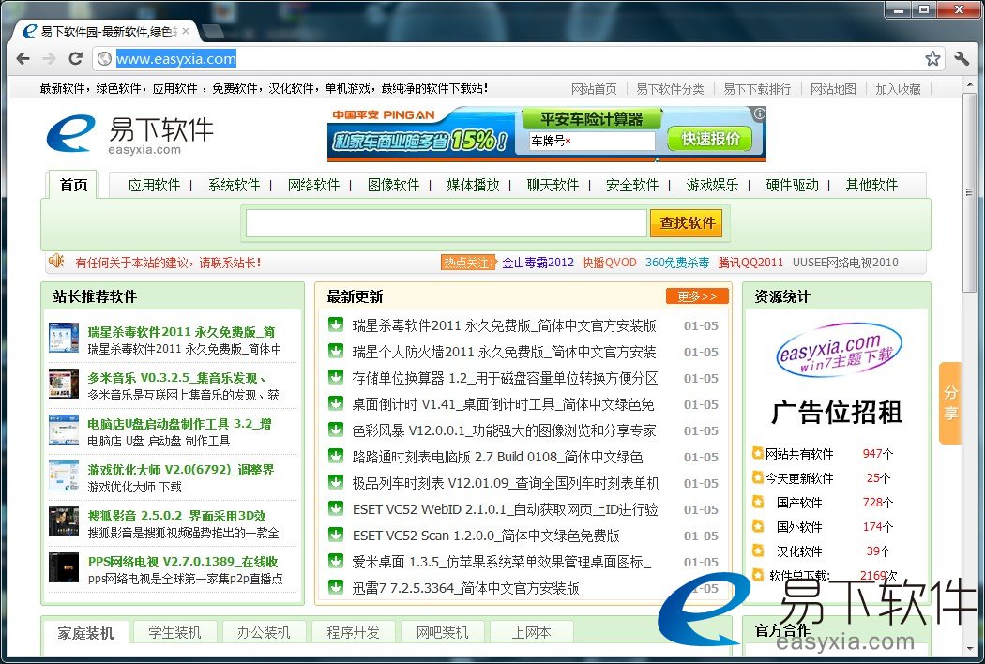Screen dimensions: 985x664
Task: Click the 快速报价 ad button
Action: [710, 139]
